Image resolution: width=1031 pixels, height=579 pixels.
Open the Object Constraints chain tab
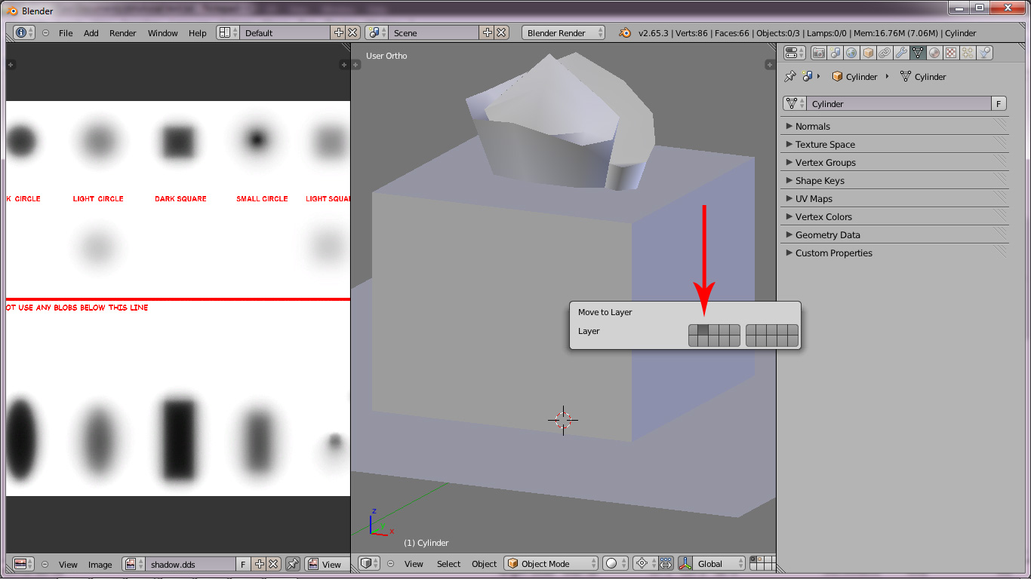point(885,53)
